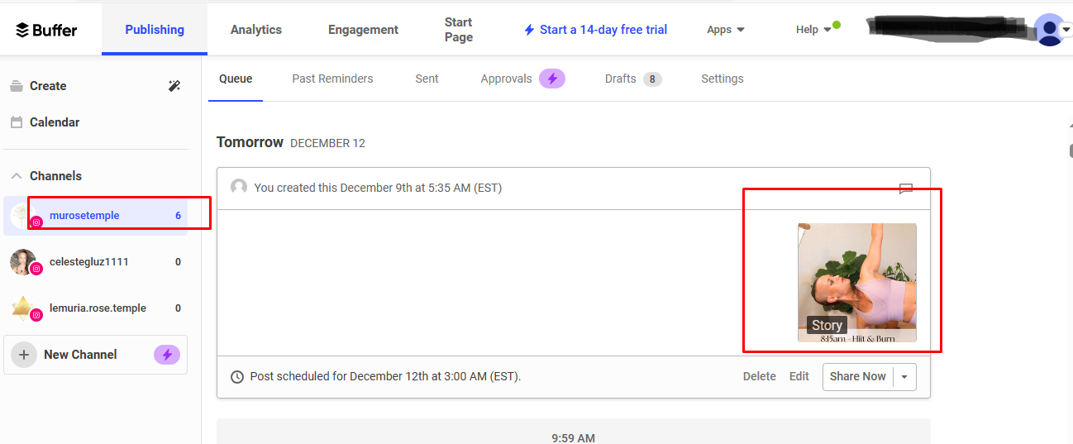Open the Approvals tab
This screenshot has width=1073, height=444.
point(506,79)
